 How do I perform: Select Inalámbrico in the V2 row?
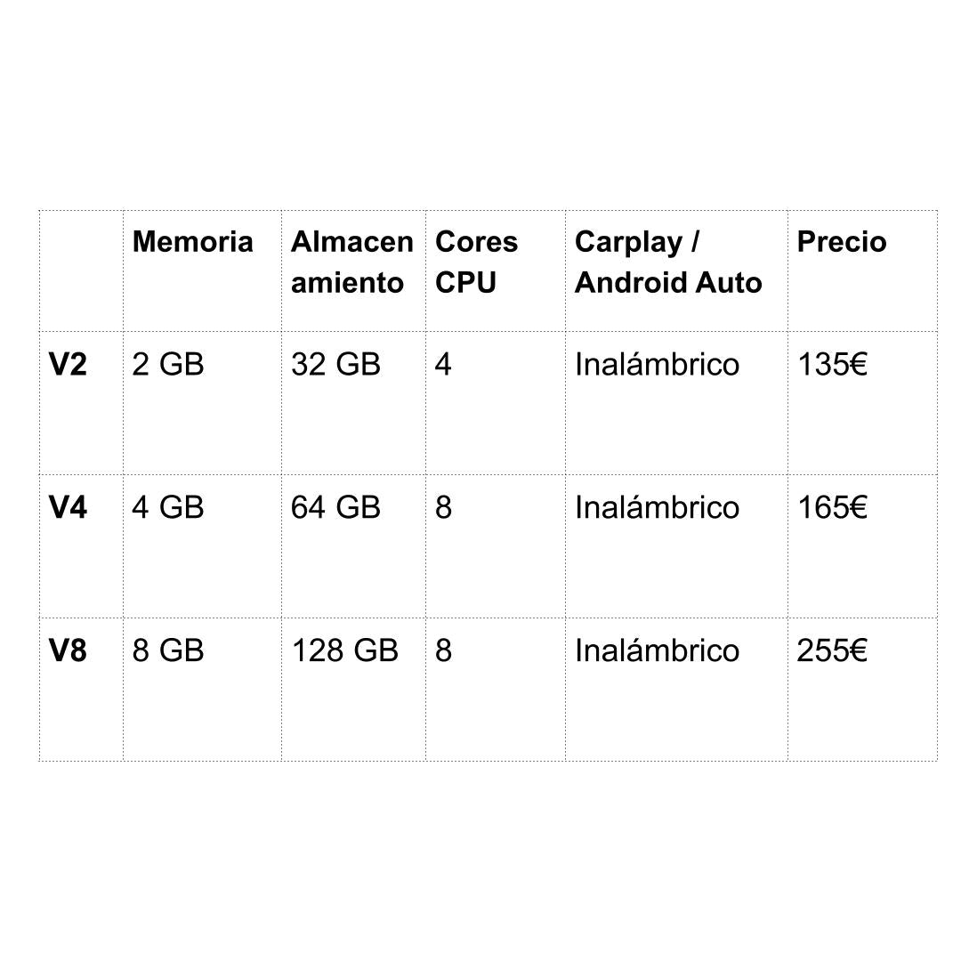click(x=657, y=365)
